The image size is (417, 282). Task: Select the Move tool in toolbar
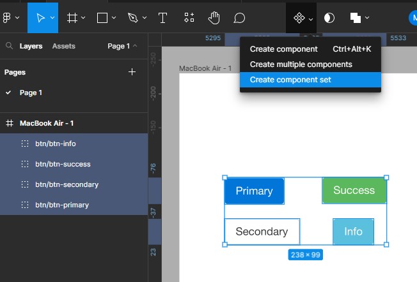40,18
